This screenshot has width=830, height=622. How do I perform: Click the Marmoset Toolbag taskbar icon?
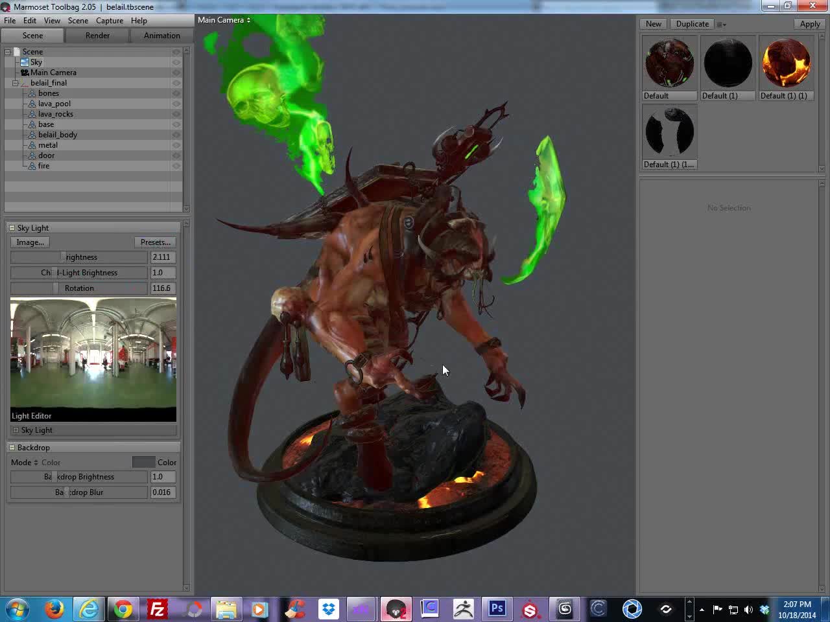(396, 609)
